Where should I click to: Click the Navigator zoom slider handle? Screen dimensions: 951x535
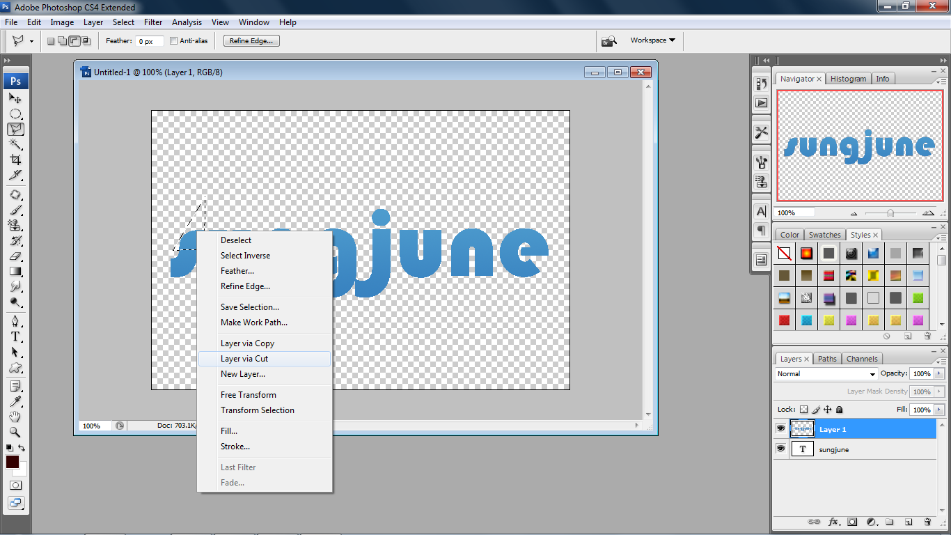click(890, 213)
